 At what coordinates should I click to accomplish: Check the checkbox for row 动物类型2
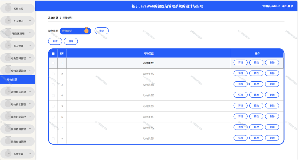click(x=53, y=128)
